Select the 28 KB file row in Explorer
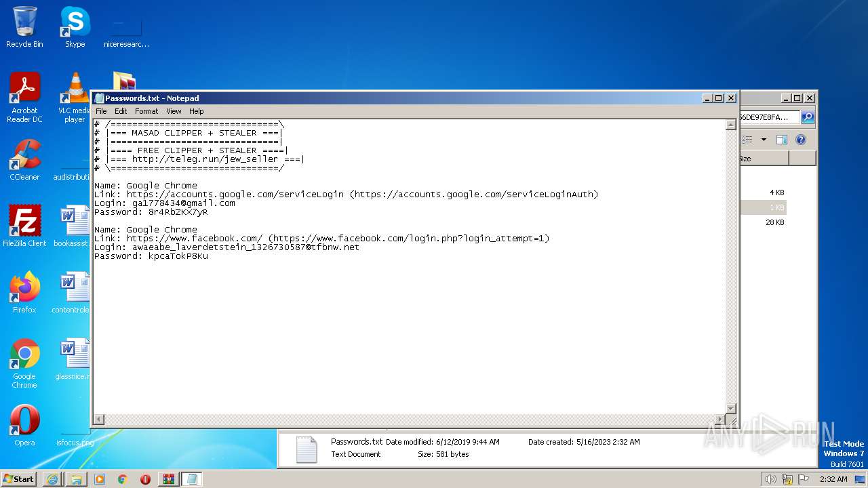This screenshot has width=868, height=488. (x=764, y=222)
